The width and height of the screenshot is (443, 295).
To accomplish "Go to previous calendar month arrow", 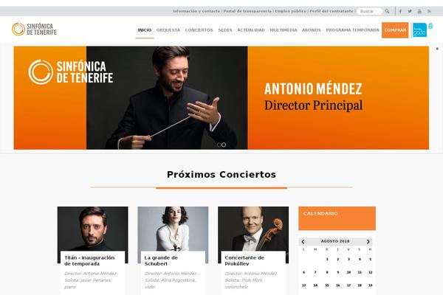I will tap(303, 242).
